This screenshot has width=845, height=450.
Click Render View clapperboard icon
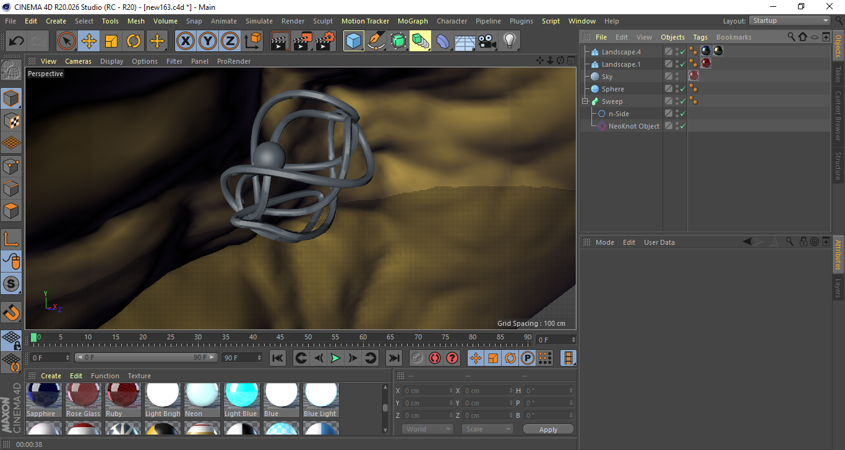click(281, 41)
